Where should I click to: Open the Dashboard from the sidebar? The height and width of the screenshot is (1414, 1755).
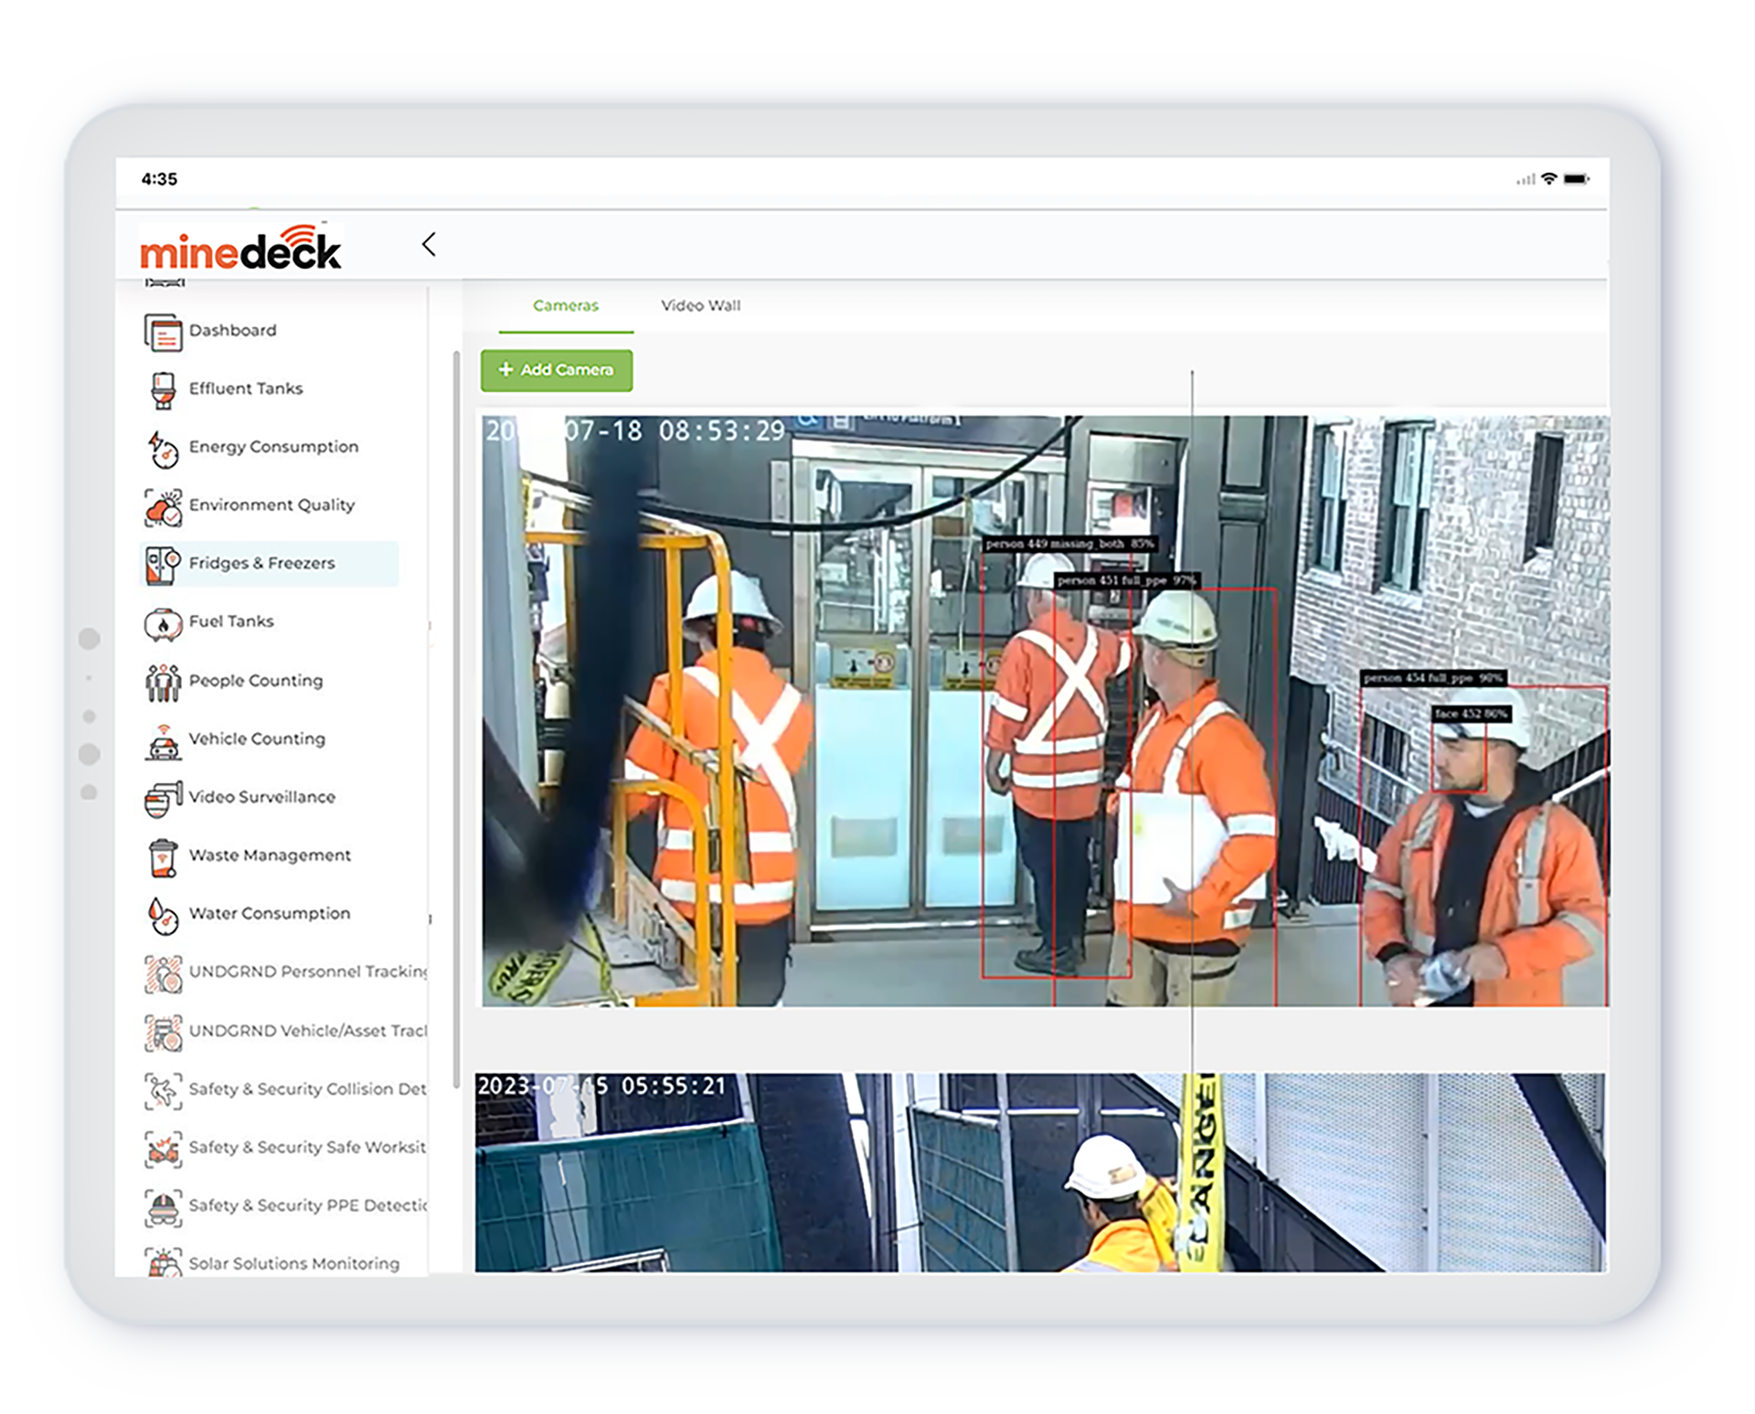point(163,330)
